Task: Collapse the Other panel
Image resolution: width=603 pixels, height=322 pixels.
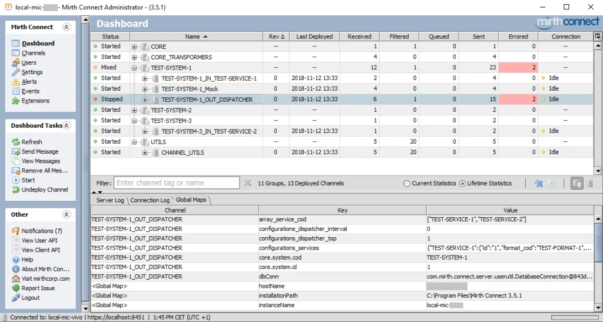Action: (x=67, y=214)
